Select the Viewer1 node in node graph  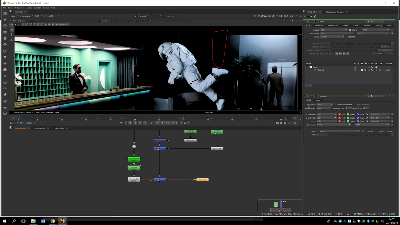tap(202, 180)
